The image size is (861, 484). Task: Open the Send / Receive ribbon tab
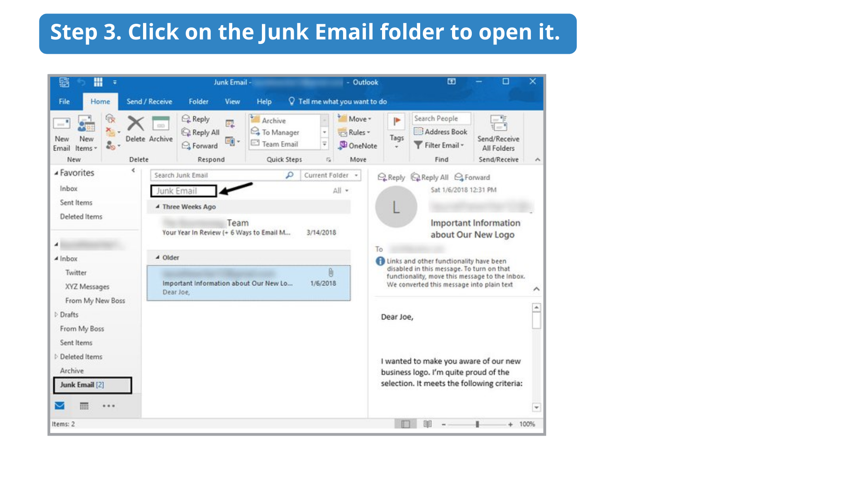149,102
